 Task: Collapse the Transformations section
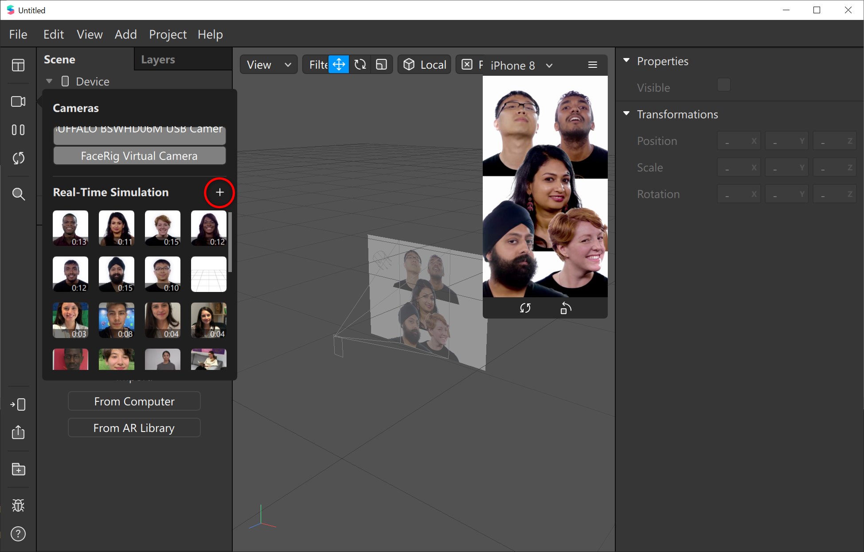(626, 113)
